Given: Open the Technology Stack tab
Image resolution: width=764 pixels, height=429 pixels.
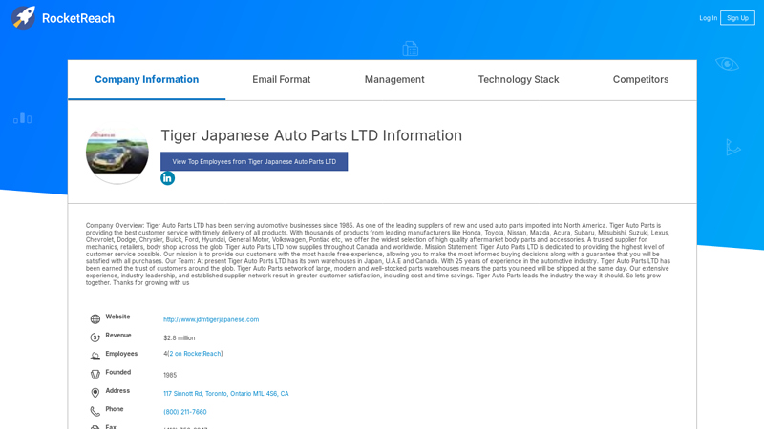Looking at the screenshot, I should click(x=519, y=80).
